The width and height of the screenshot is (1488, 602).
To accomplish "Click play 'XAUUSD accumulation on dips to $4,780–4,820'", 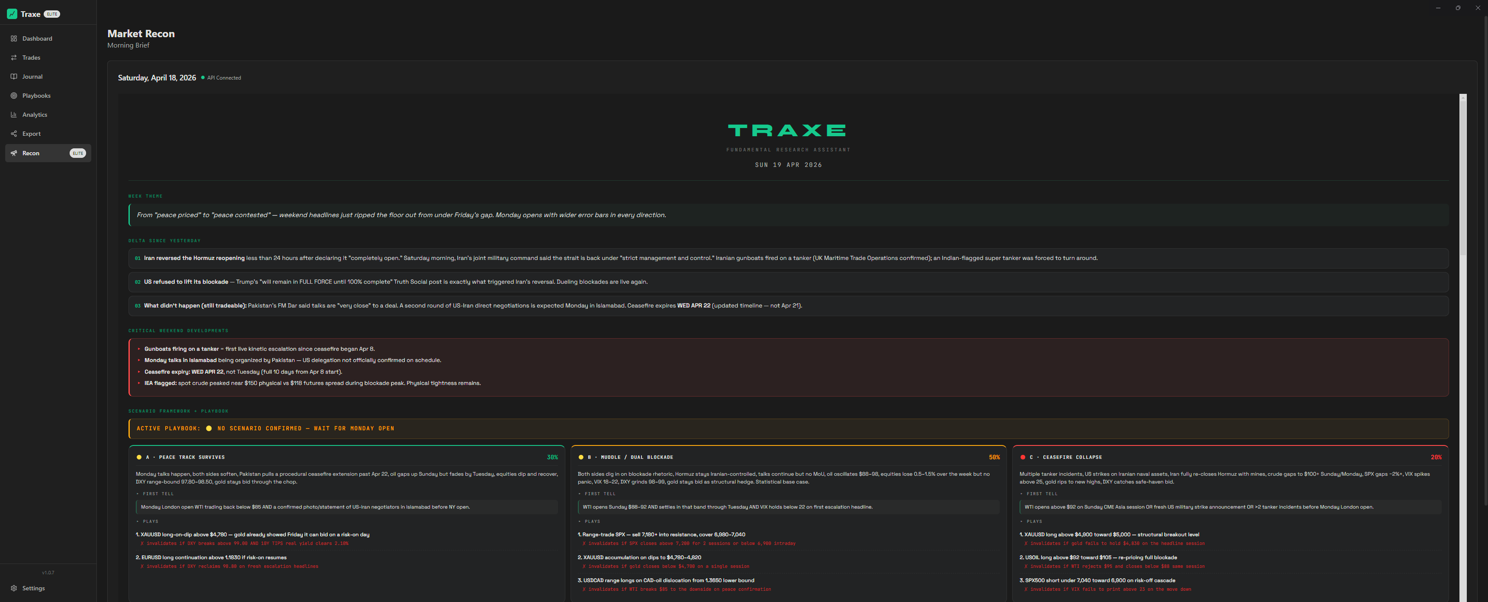I will (639, 558).
